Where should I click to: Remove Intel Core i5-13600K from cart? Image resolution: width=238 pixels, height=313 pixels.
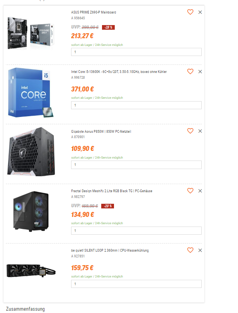click(200, 72)
